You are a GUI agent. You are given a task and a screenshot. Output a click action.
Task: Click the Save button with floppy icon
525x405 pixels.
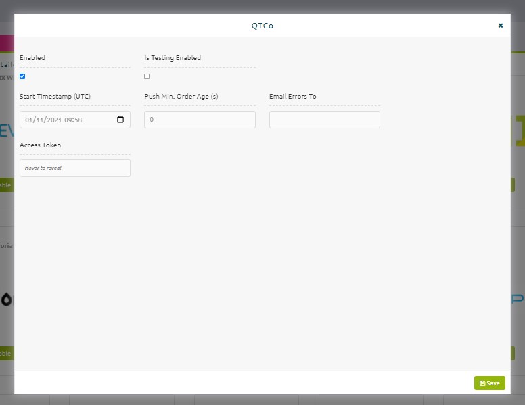[x=490, y=383]
